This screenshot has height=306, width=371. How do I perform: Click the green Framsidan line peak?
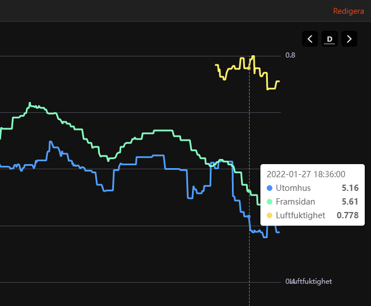[x=31, y=105]
